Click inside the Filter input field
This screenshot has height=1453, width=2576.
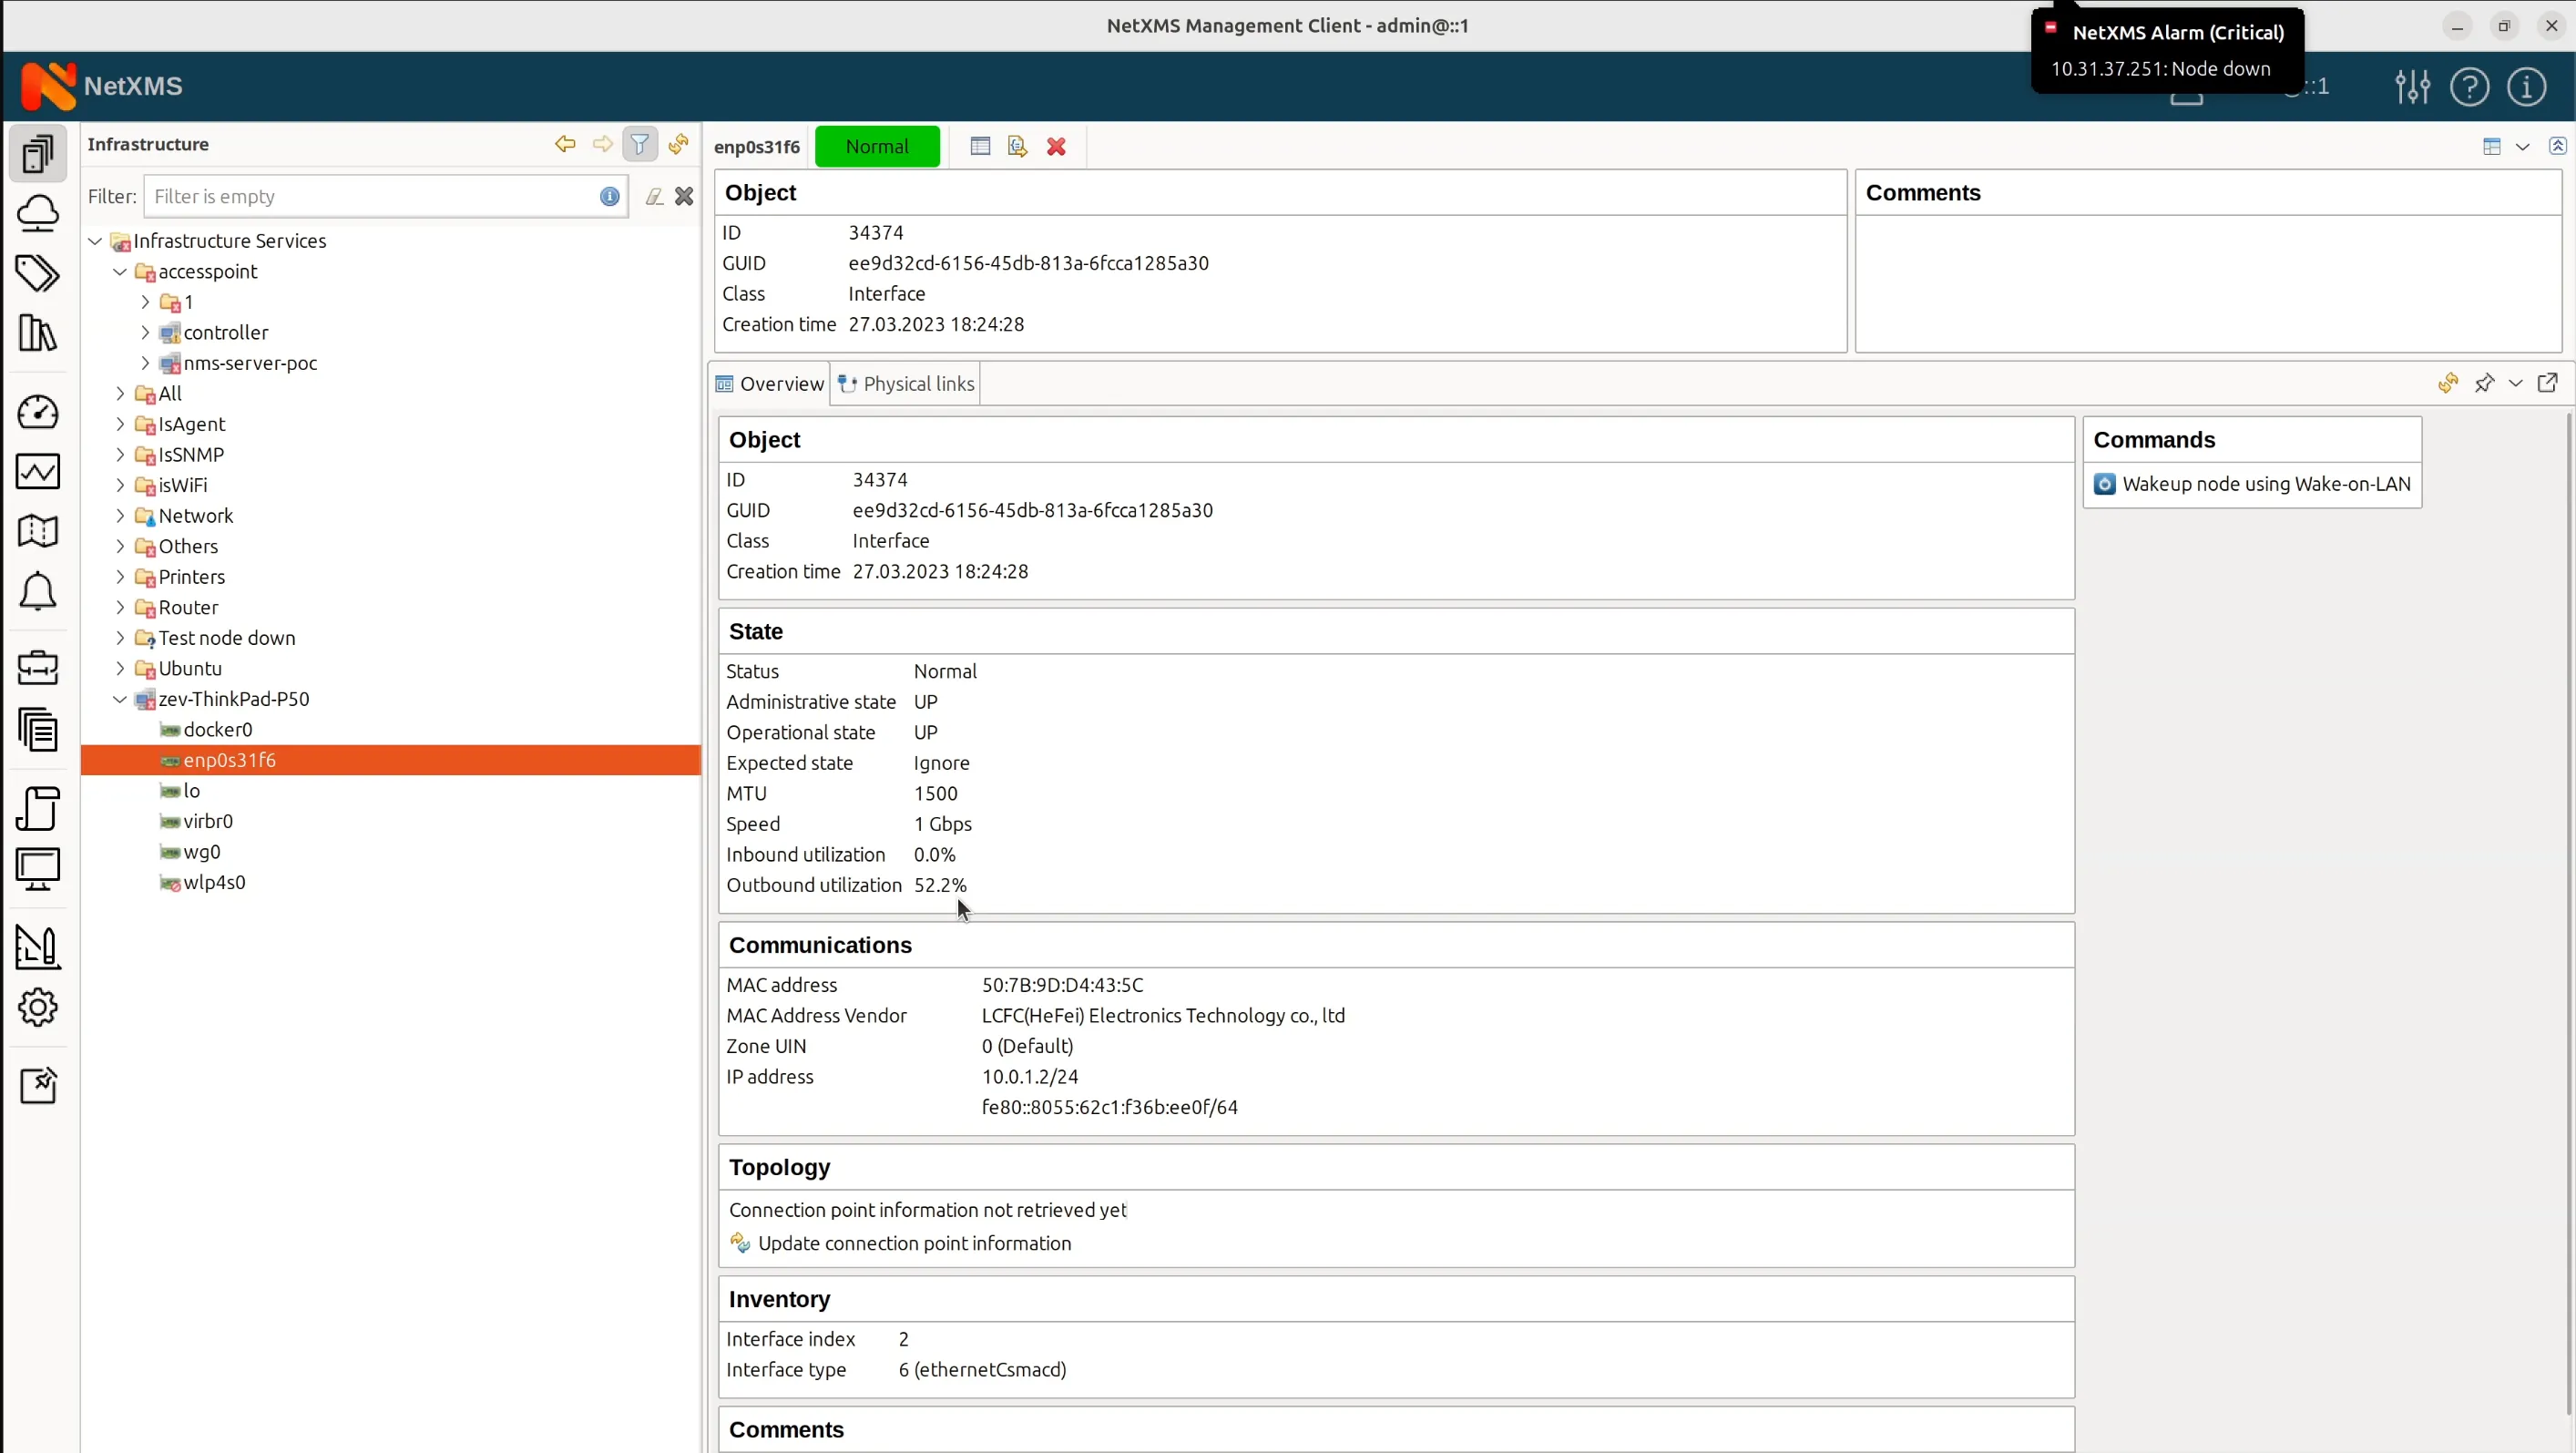click(x=370, y=195)
